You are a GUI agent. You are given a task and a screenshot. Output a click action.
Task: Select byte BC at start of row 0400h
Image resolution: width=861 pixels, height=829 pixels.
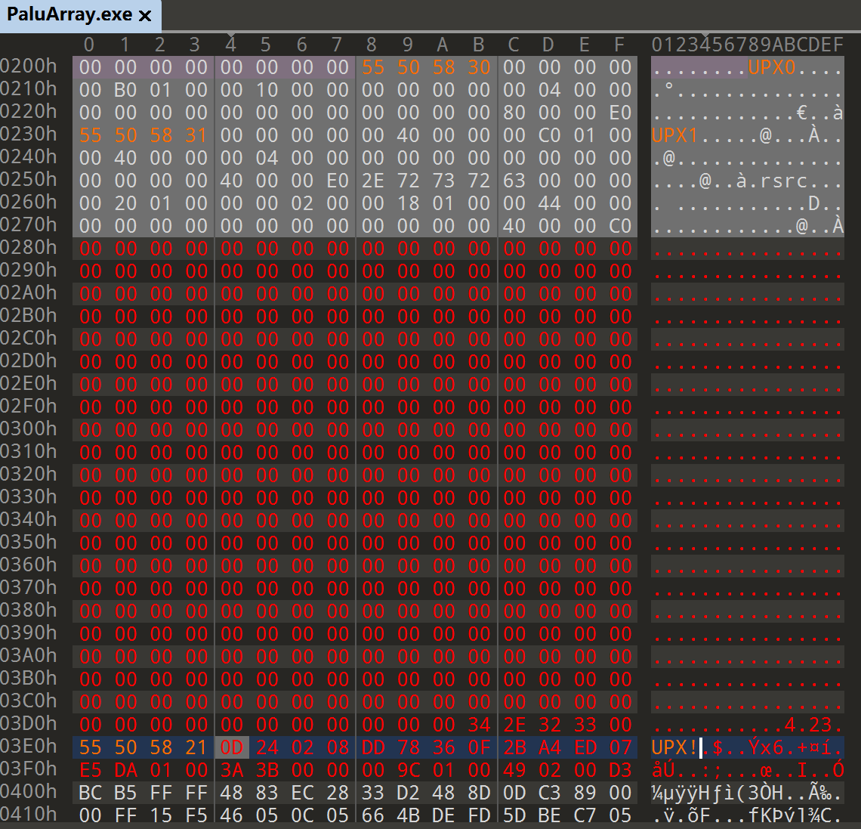coord(90,793)
